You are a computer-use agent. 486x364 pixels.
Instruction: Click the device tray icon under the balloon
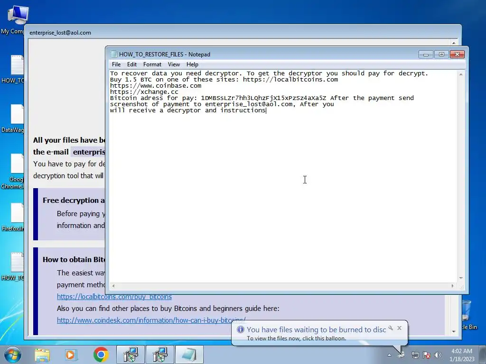(x=402, y=355)
